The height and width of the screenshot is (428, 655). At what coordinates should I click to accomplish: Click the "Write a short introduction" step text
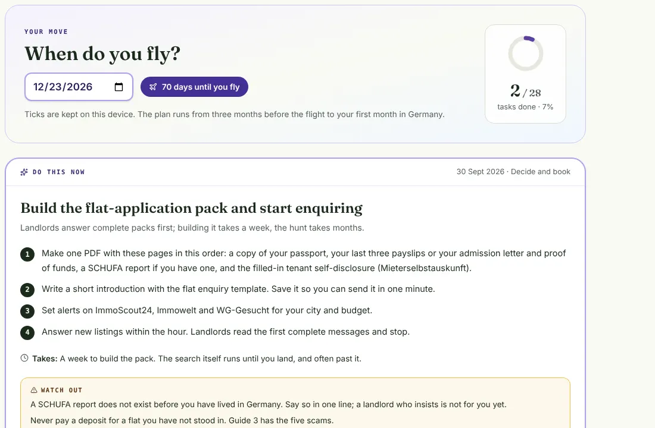(238, 289)
